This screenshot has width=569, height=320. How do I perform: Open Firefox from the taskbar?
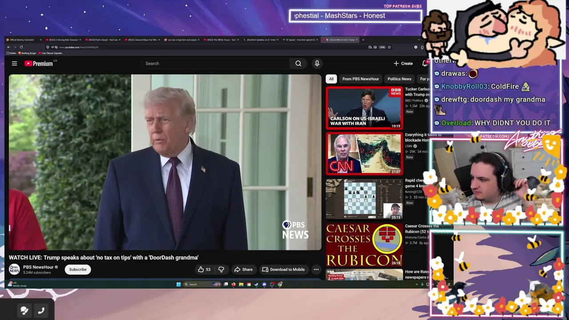click(x=233, y=284)
